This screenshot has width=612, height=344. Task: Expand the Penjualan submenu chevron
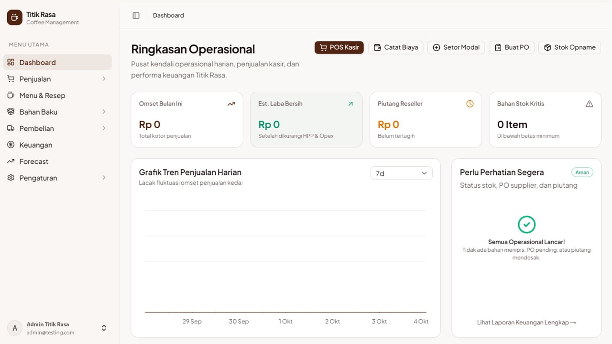[104, 79]
